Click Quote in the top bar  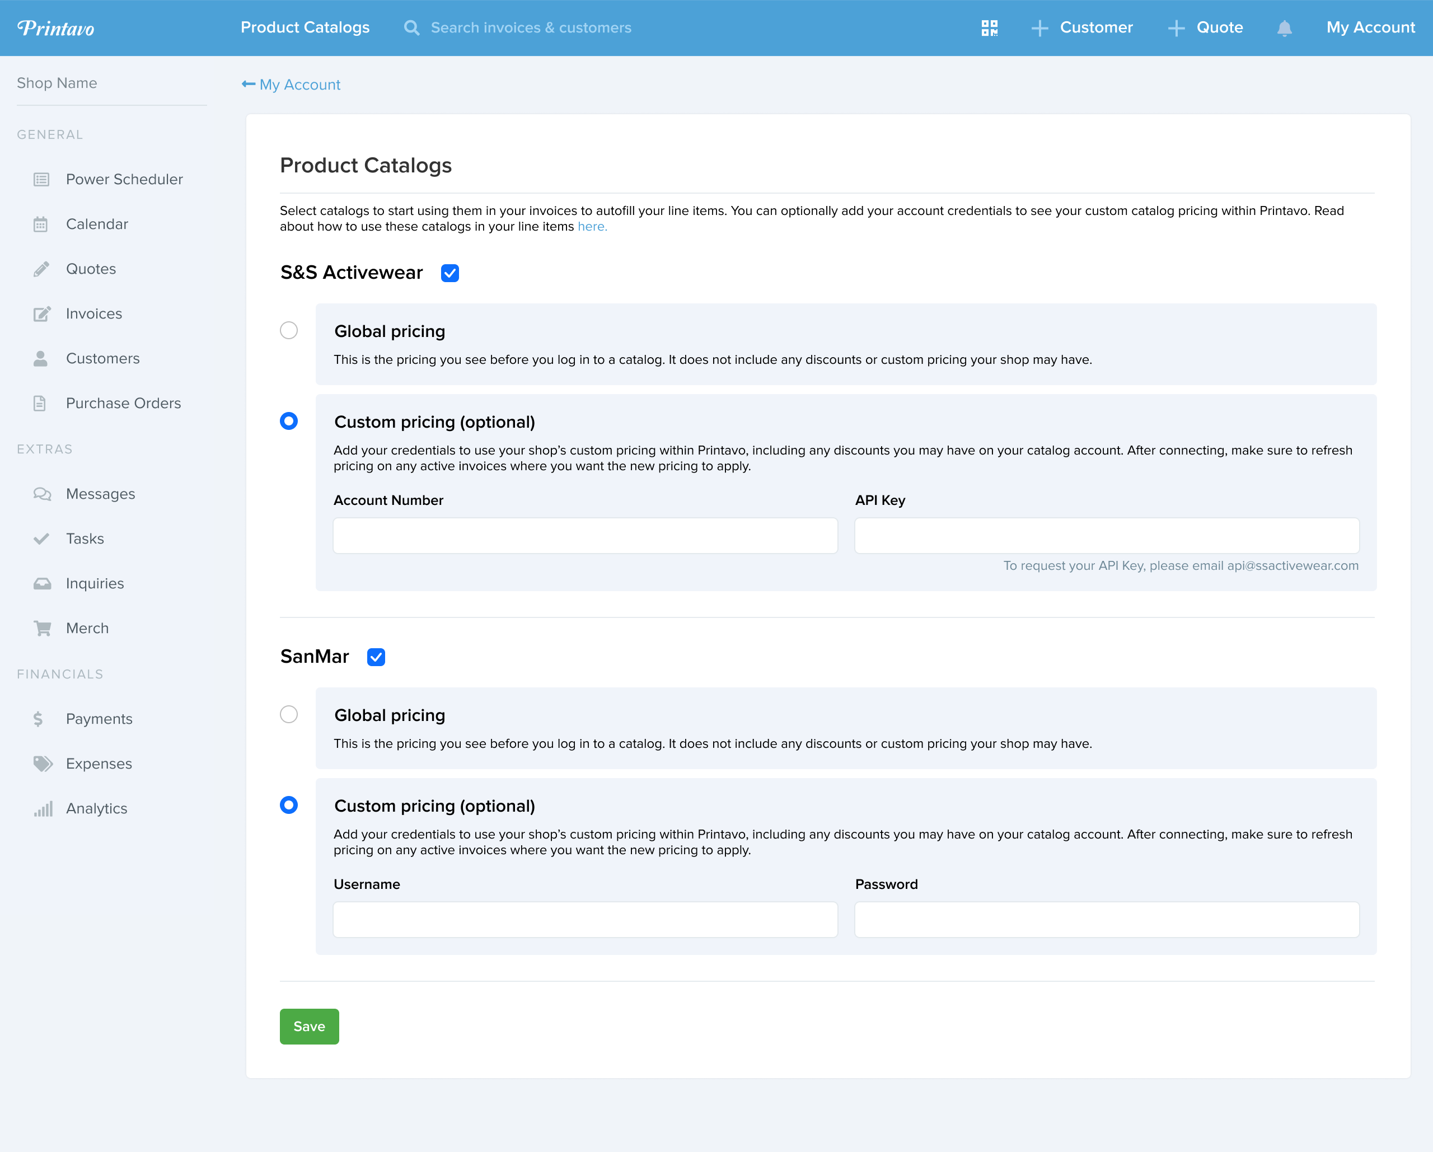tap(1220, 28)
